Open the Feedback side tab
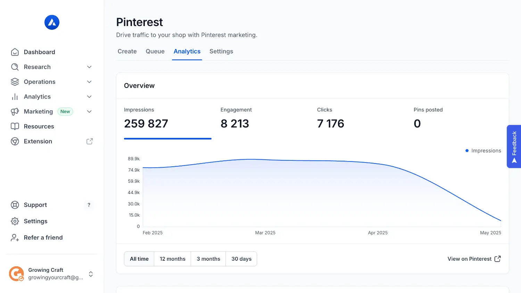Image resolution: width=521 pixels, height=293 pixels. [514, 146]
